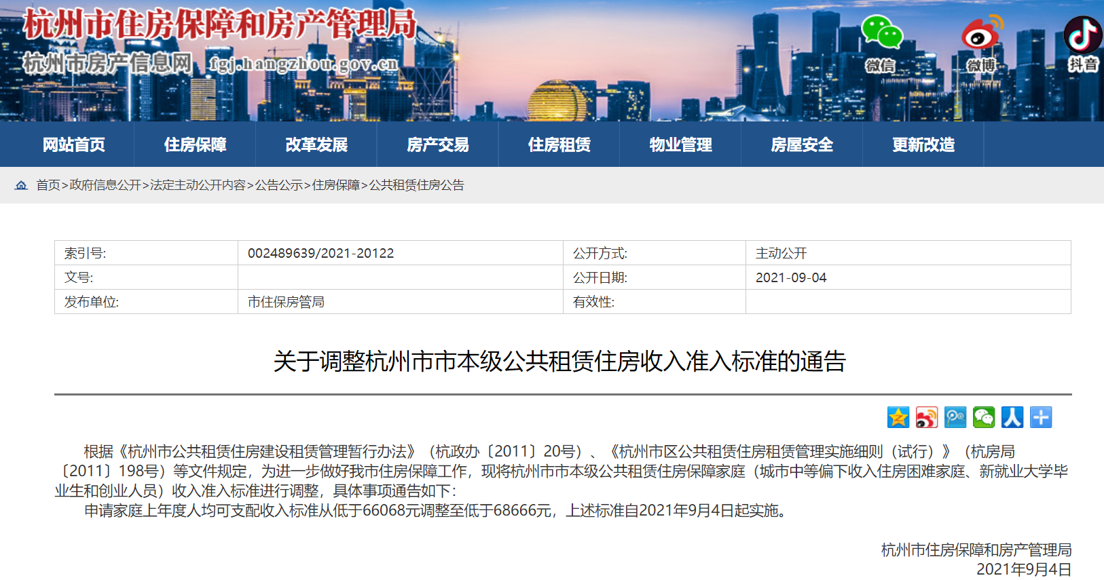Share the article via the green WeChat icon

coord(983,417)
